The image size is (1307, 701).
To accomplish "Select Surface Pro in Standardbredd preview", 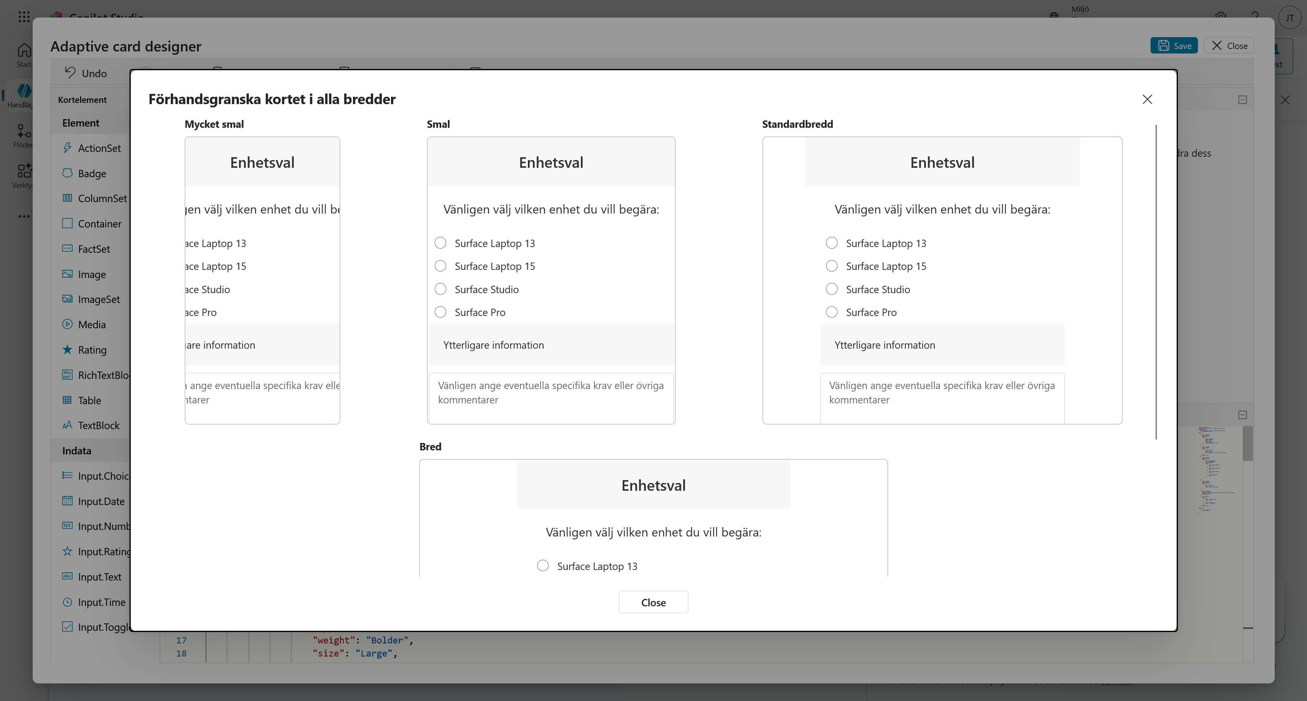I will [831, 312].
